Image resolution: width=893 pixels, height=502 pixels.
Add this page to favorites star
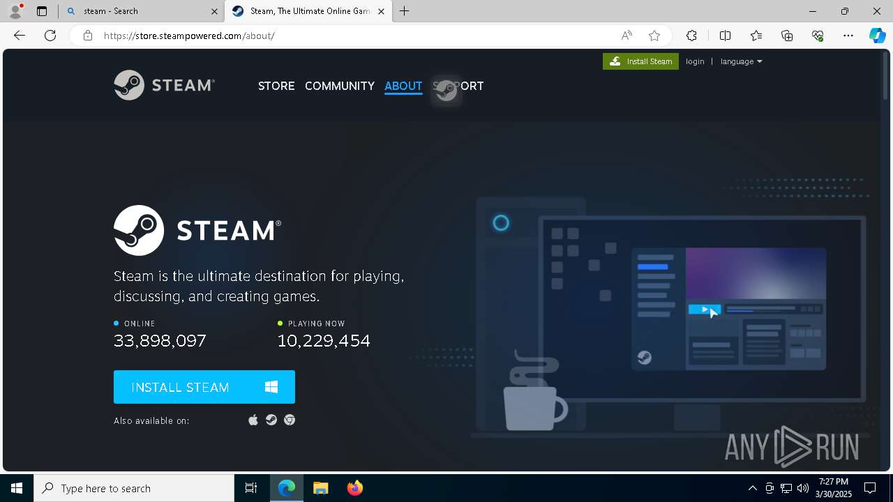654,36
